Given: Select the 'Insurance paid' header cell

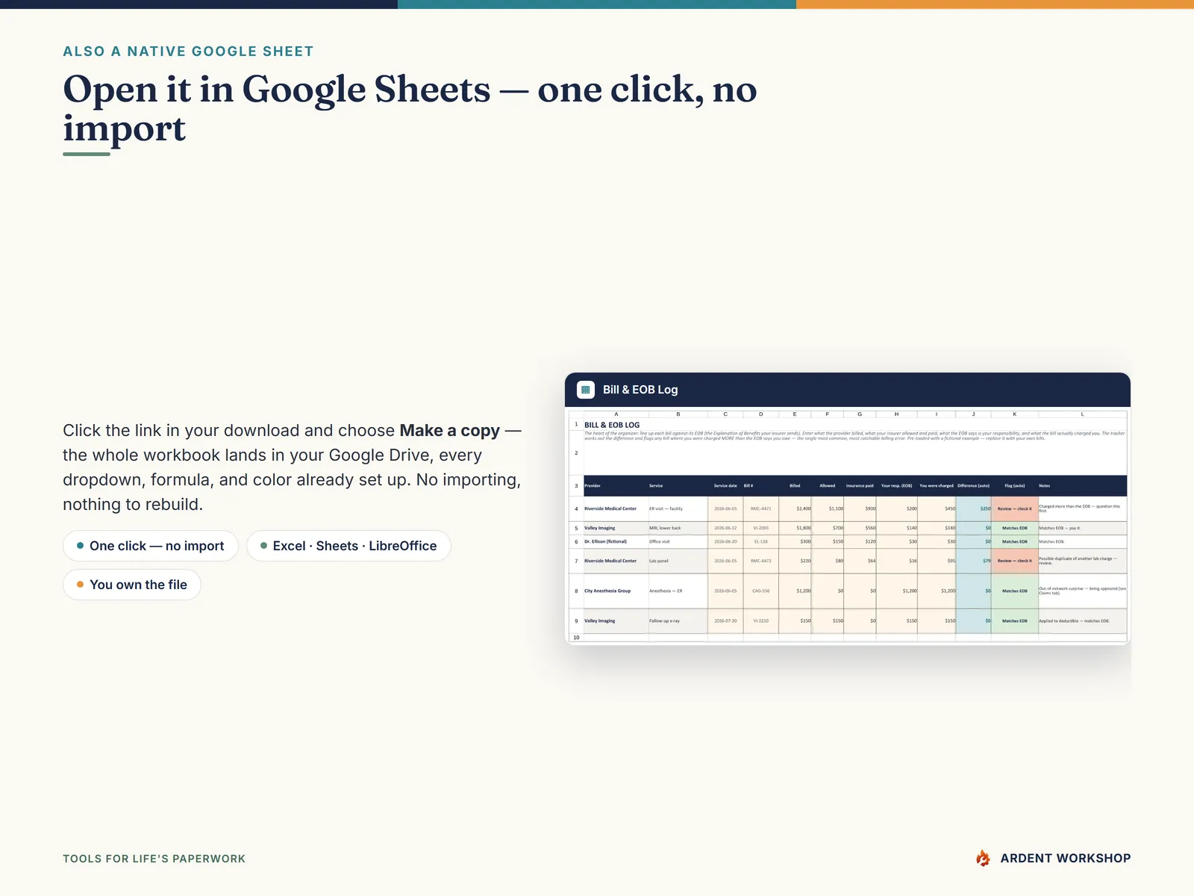Looking at the screenshot, I should [860, 485].
